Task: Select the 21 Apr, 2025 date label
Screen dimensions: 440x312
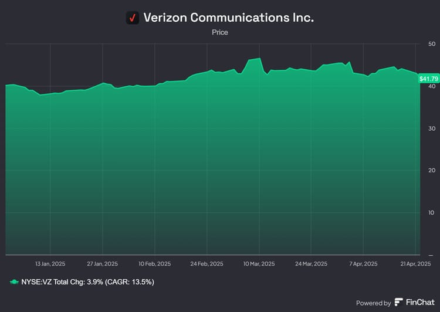Action: 416,264
